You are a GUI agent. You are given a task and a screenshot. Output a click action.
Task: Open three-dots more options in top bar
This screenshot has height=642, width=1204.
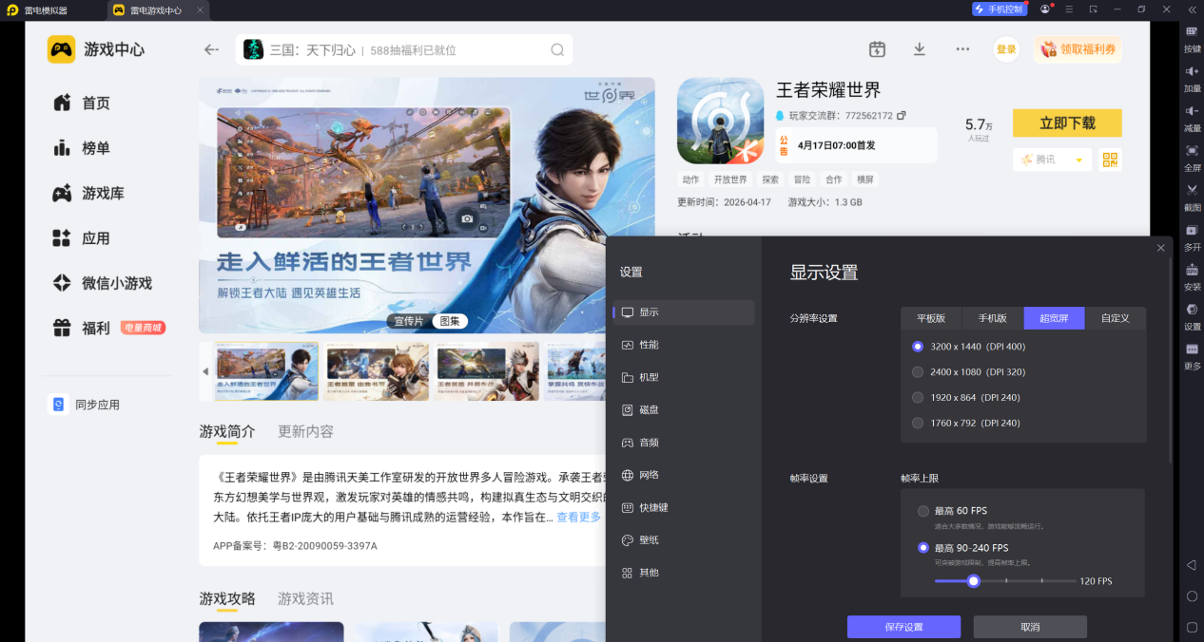pyautogui.click(x=962, y=49)
